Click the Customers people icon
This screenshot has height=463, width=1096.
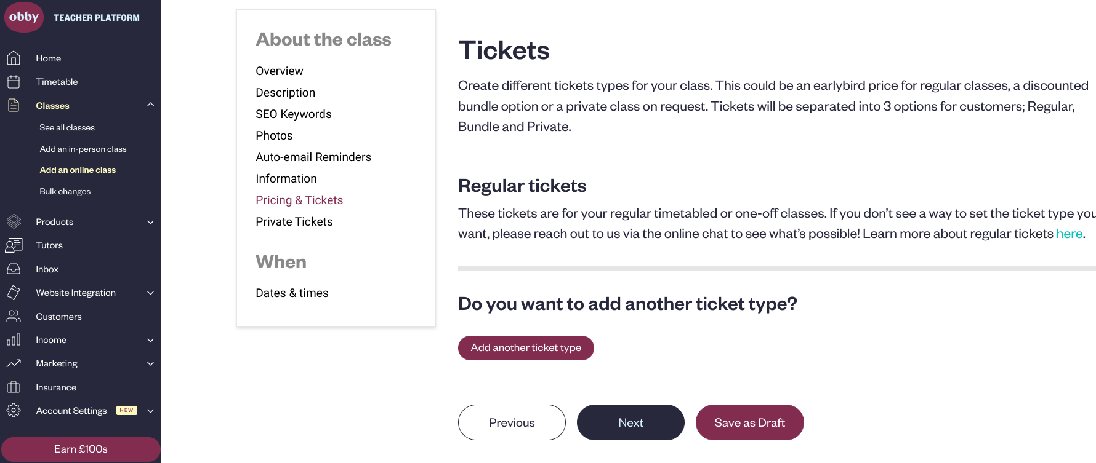coord(14,316)
